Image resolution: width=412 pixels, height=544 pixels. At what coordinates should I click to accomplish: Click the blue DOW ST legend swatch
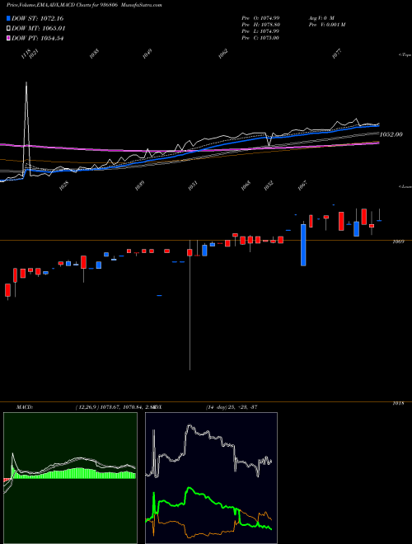[8, 18]
